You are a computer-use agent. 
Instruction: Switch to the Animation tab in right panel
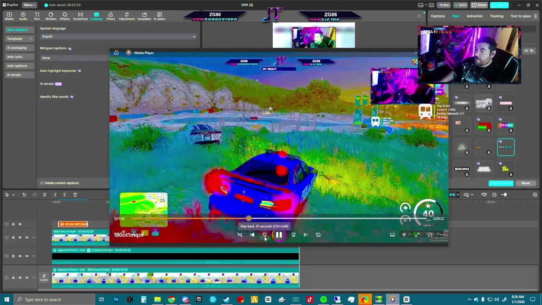tap(475, 16)
